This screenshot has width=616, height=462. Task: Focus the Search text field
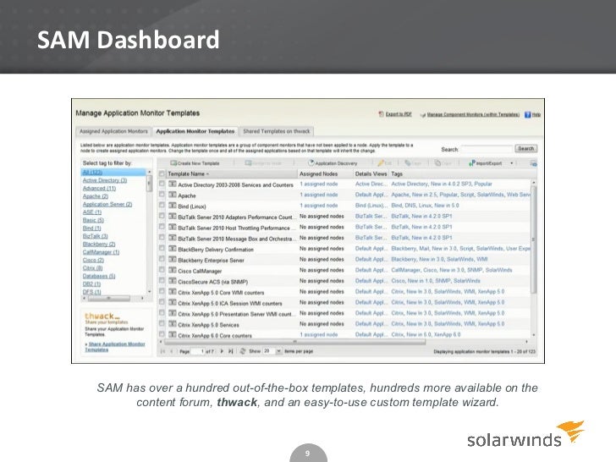click(x=487, y=149)
